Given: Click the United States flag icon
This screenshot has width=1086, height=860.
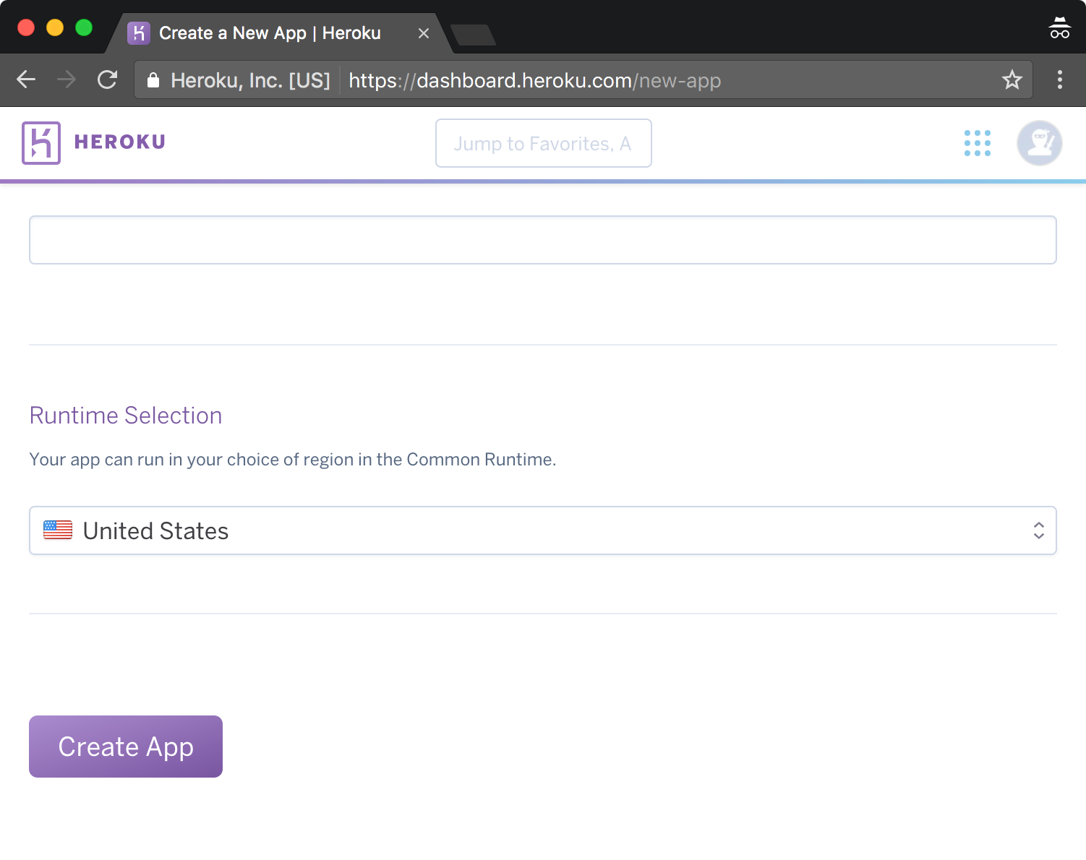Looking at the screenshot, I should pyautogui.click(x=58, y=530).
